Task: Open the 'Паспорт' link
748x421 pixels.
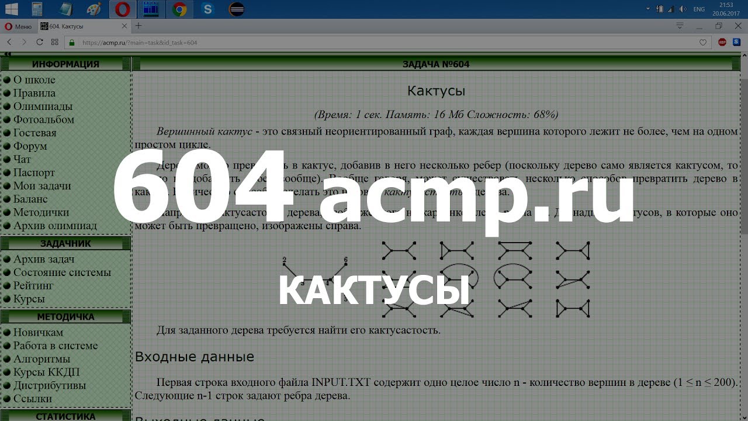Action: [x=34, y=172]
